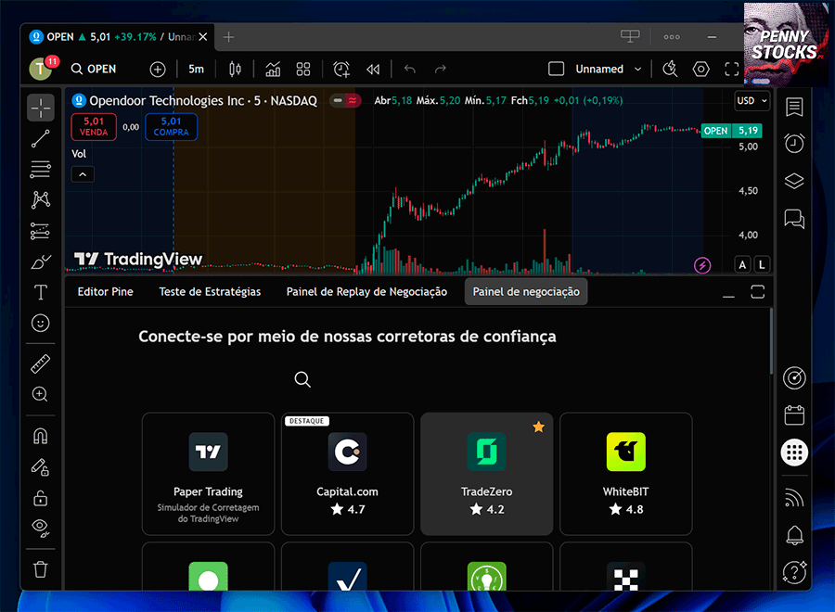Toggle log scale with the L button
The width and height of the screenshot is (835, 612).
click(x=762, y=264)
